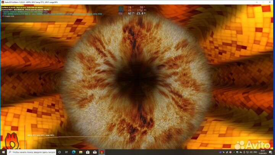Click the NVIDIA tray icon

point(234,152)
